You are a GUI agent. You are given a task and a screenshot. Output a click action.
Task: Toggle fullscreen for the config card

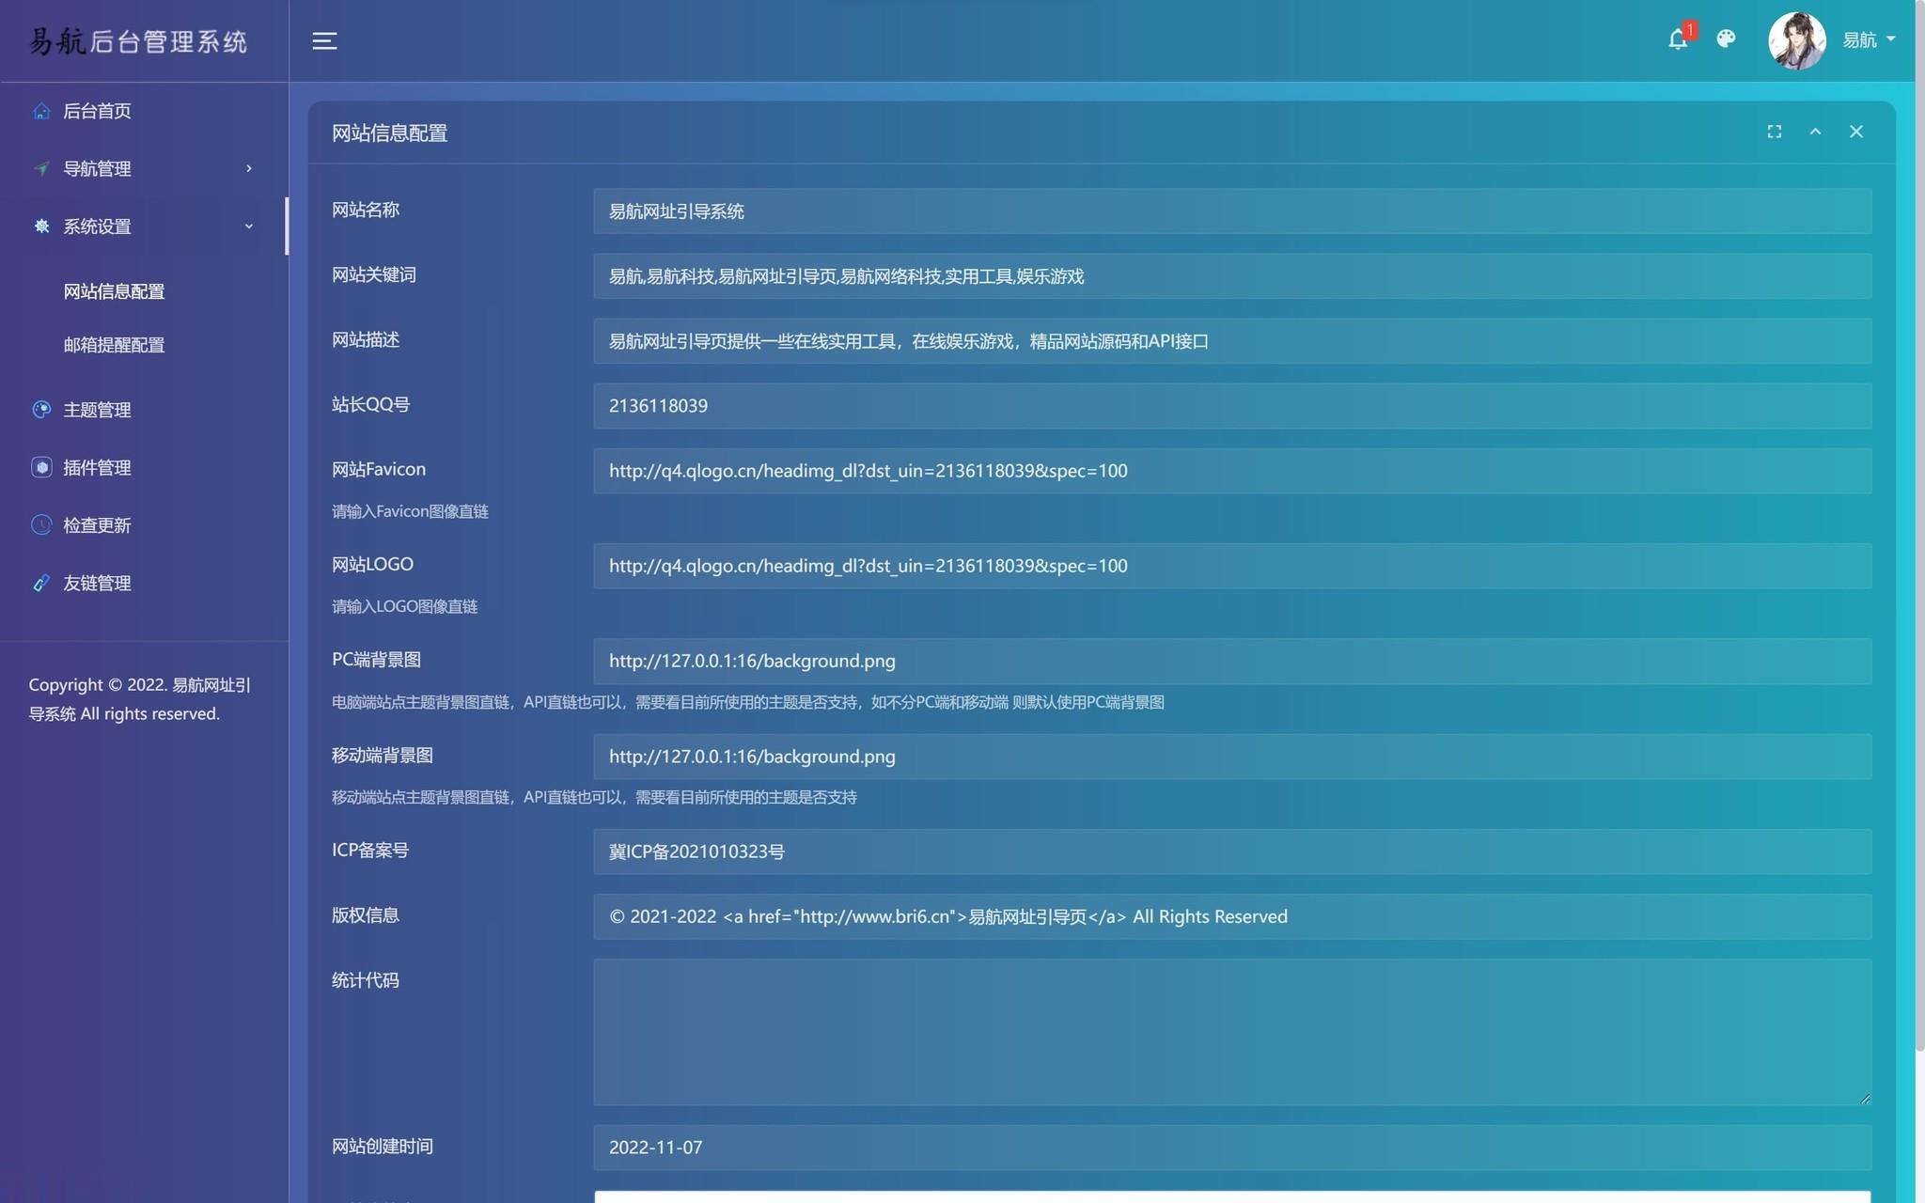1775,132
